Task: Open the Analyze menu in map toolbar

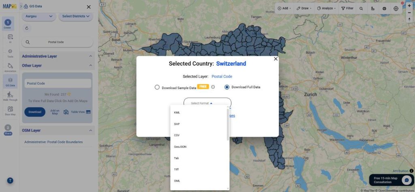Action: (326, 9)
